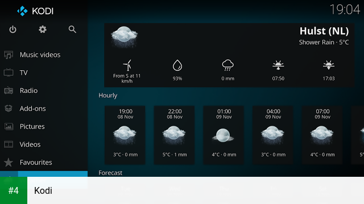
Task: Click the humidity droplet icon
Action: (177, 66)
